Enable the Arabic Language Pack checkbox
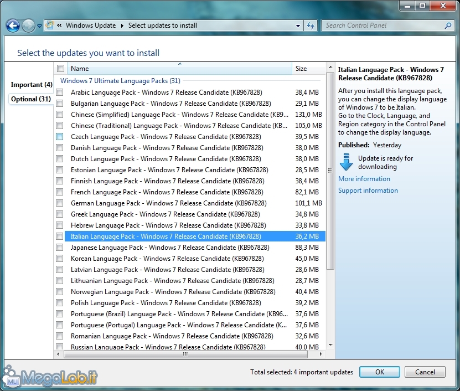 click(60, 92)
